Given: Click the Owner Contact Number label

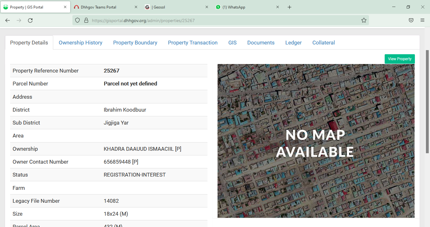Looking at the screenshot, I should pyautogui.click(x=40, y=162).
